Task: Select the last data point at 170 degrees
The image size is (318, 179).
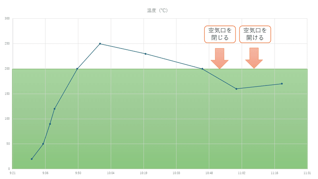Action: pyautogui.click(x=282, y=84)
